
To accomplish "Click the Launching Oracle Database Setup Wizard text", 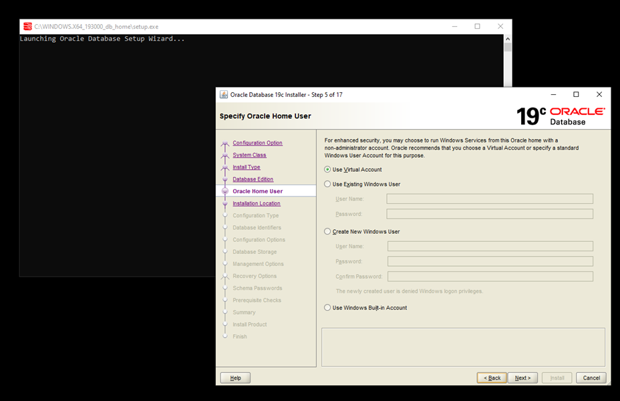I will [x=102, y=38].
